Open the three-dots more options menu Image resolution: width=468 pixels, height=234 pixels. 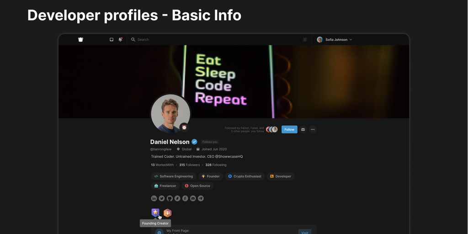[x=313, y=129]
